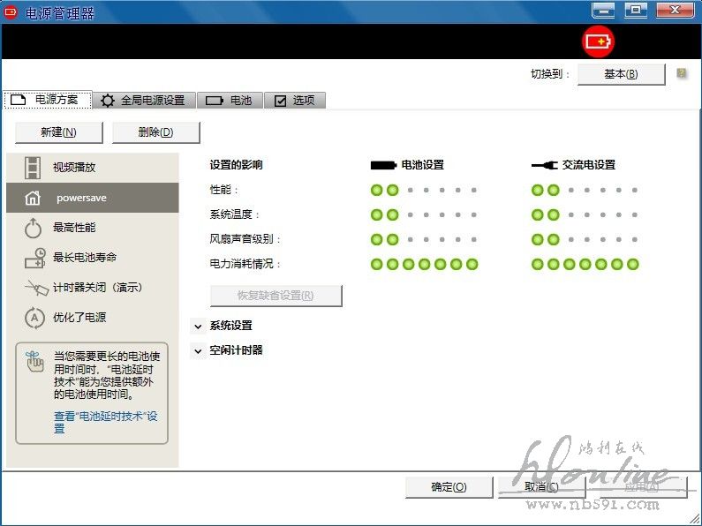This screenshot has width=702, height=526.
Task: Switch to basic mode via 基本(B)
Action: coord(621,74)
